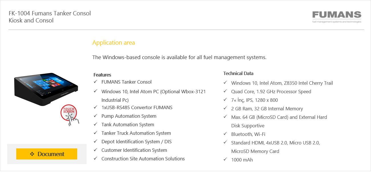Click the Windows-based console description sentence
This screenshot has width=371, height=174.
(x=179, y=57)
